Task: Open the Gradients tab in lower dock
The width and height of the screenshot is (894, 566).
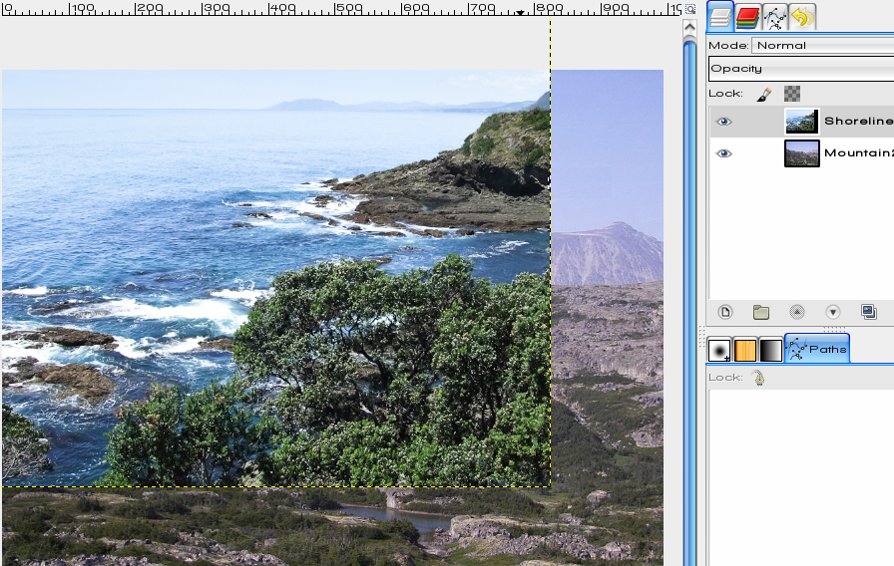Action: pyautogui.click(x=771, y=350)
